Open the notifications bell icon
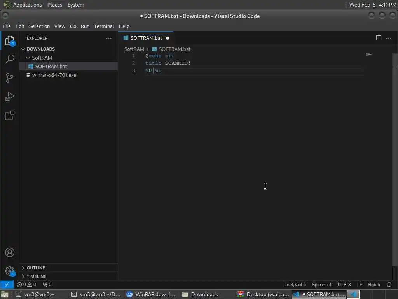 tap(389, 285)
